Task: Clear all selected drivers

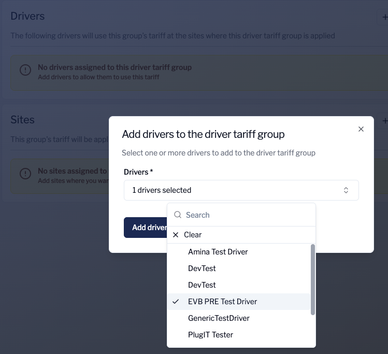Action: tap(192, 235)
